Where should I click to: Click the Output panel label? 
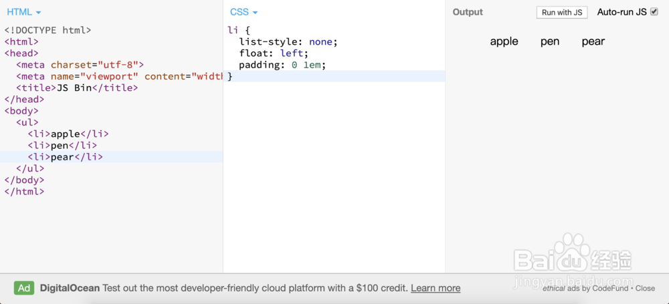pos(468,12)
